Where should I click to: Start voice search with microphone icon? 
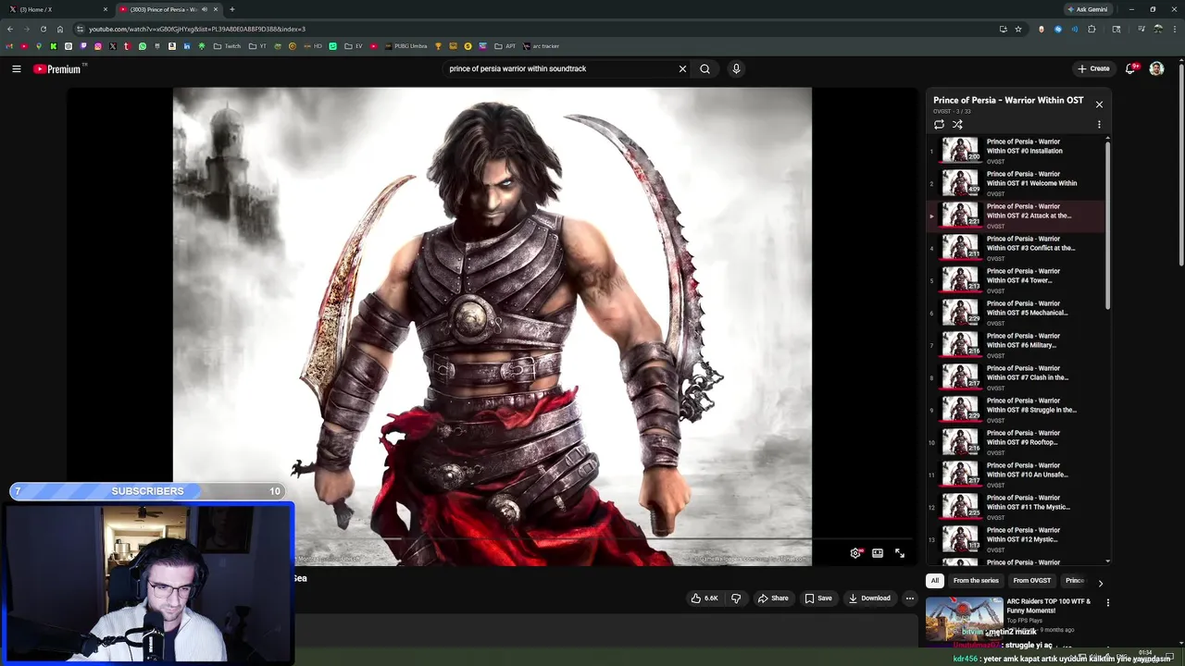point(736,68)
